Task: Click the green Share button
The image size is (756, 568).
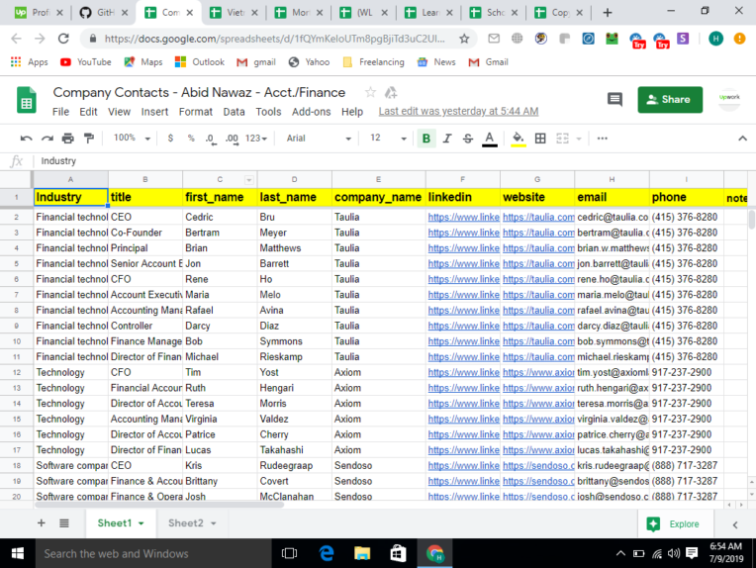Action: [x=670, y=99]
